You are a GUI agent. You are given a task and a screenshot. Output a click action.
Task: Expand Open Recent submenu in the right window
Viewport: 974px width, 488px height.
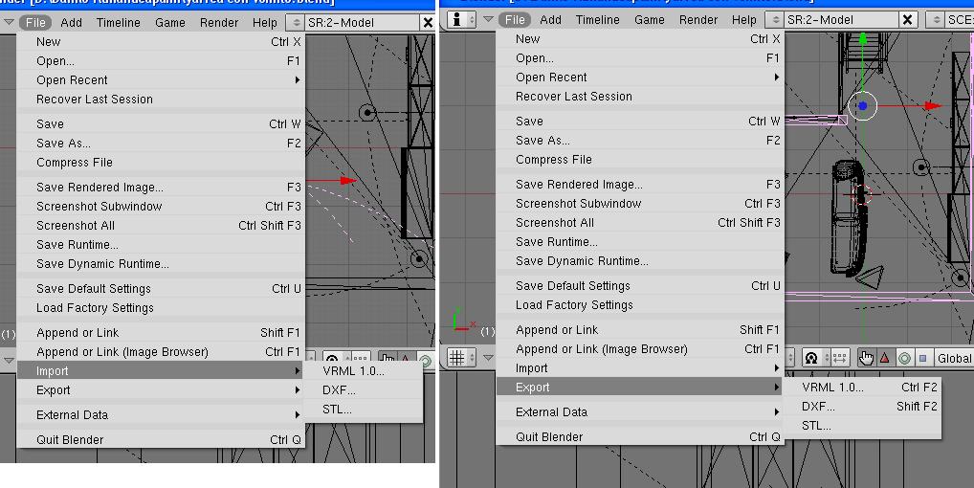point(640,78)
